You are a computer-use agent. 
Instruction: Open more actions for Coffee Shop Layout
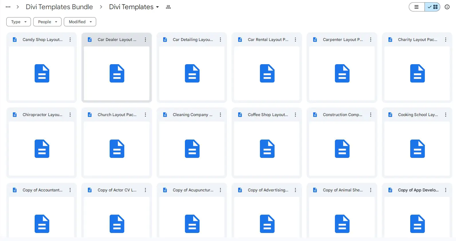[295, 115]
